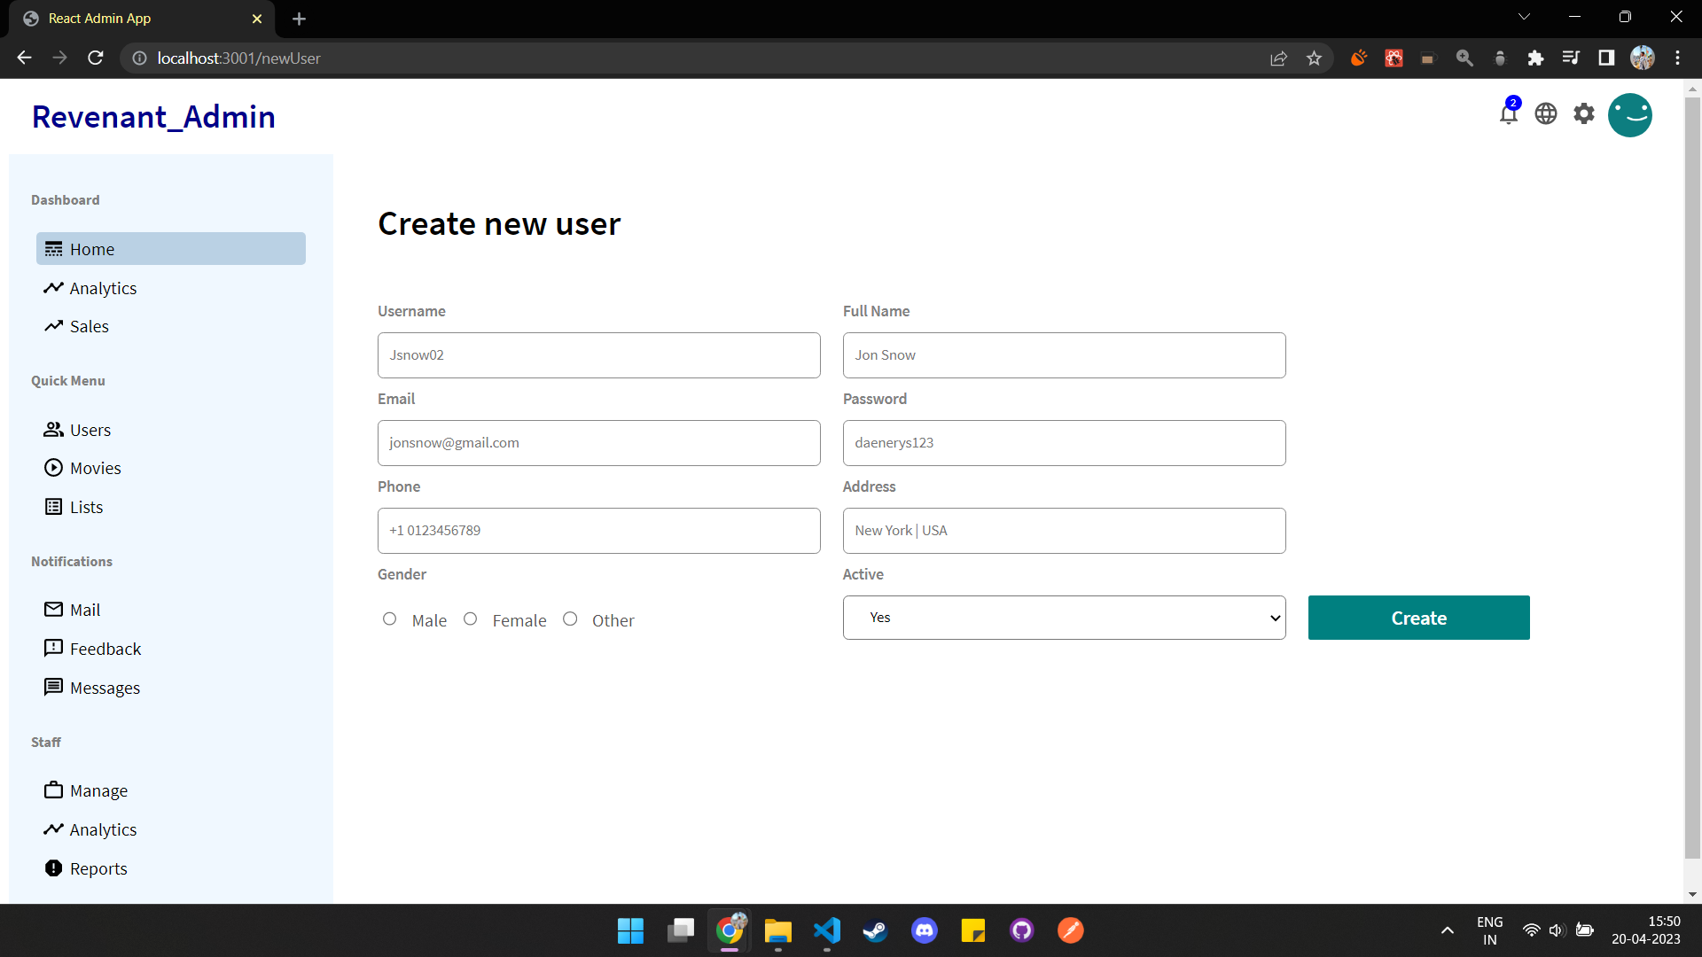The height and width of the screenshot is (957, 1702).
Task: Select Home from the Dashboard menu
Action: (x=170, y=249)
